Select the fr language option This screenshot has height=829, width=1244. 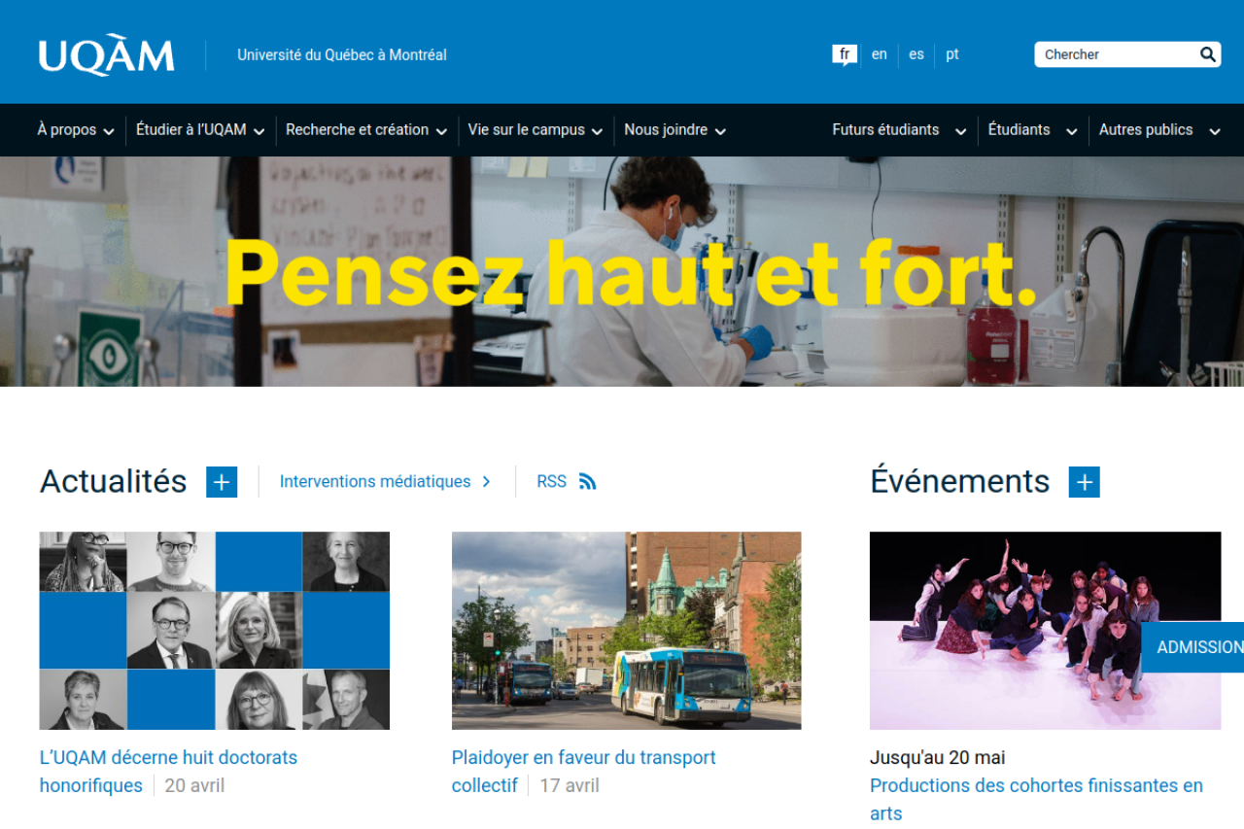[x=845, y=54]
